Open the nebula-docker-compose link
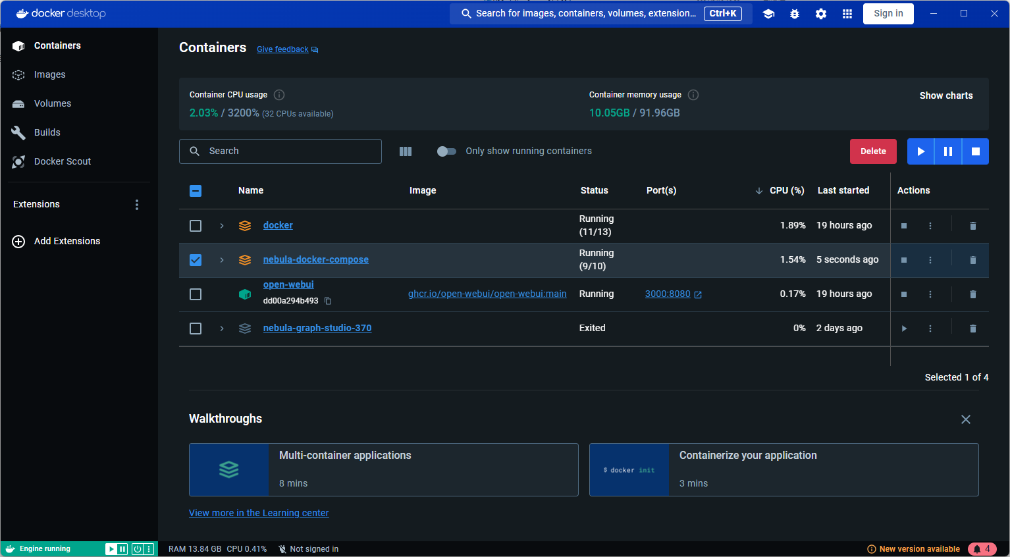The image size is (1010, 557). pyautogui.click(x=316, y=259)
